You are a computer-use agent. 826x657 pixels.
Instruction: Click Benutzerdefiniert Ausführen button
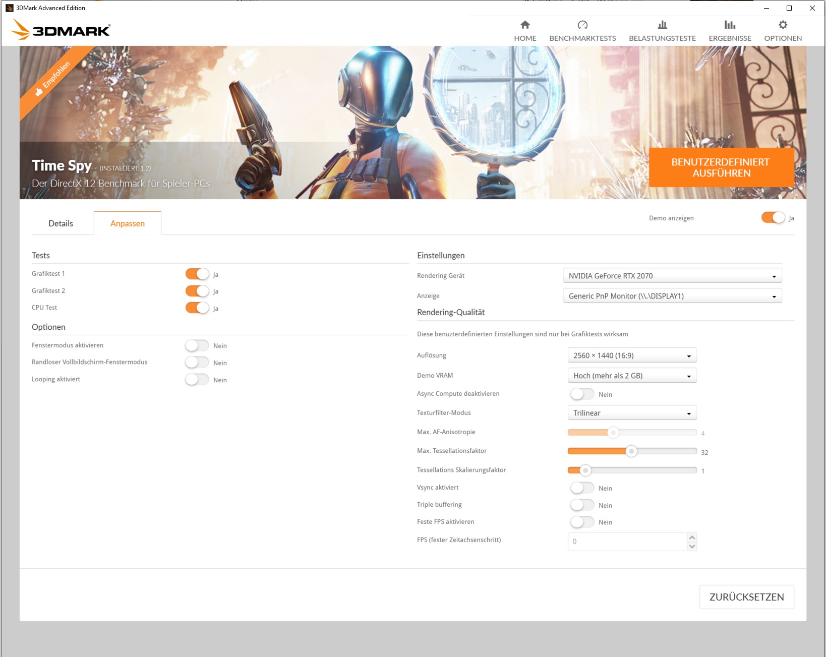coord(721,167)
